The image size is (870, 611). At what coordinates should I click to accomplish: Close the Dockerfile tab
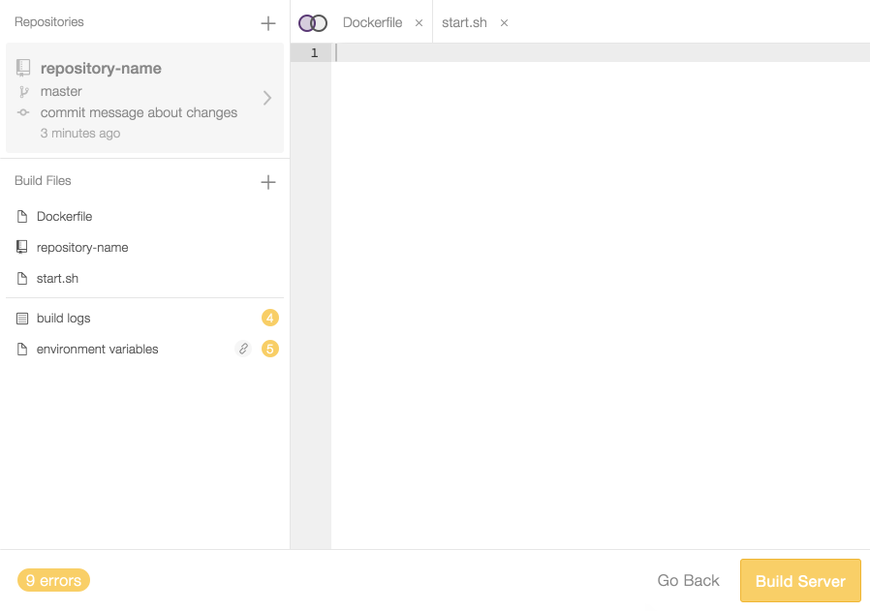click(419, 23)
